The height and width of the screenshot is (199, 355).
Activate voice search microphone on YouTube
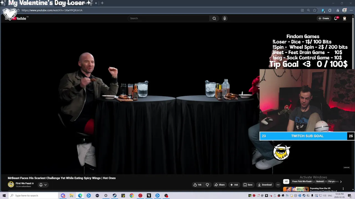(x=225, y=18)
